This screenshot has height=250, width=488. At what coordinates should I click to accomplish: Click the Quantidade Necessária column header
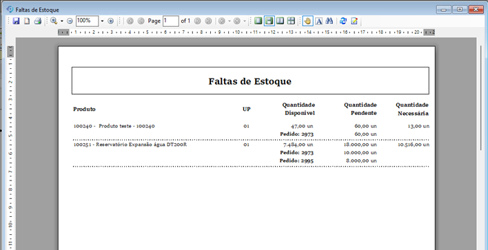click(412, 109)
